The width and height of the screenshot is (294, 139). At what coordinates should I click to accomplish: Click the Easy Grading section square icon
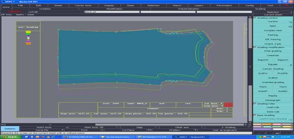tap(255, 115)
